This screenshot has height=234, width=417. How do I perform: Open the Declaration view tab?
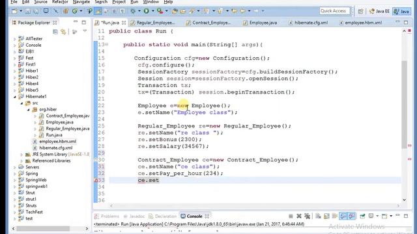click(162, 216)
